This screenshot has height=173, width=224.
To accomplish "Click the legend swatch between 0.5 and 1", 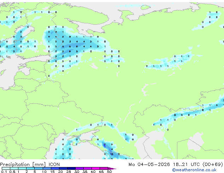I will (x=14, y=168).
